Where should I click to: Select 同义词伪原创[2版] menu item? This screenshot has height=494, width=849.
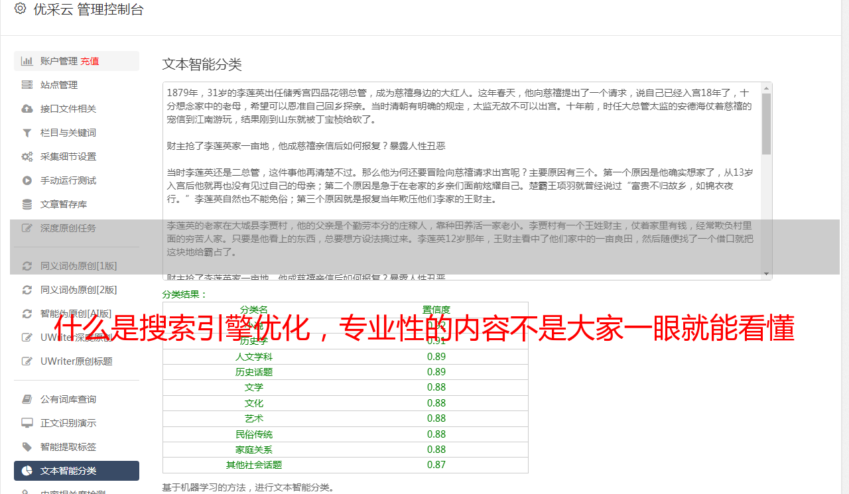(78, 290)
